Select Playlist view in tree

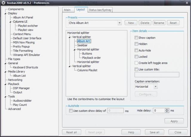(x=26, y=30)
